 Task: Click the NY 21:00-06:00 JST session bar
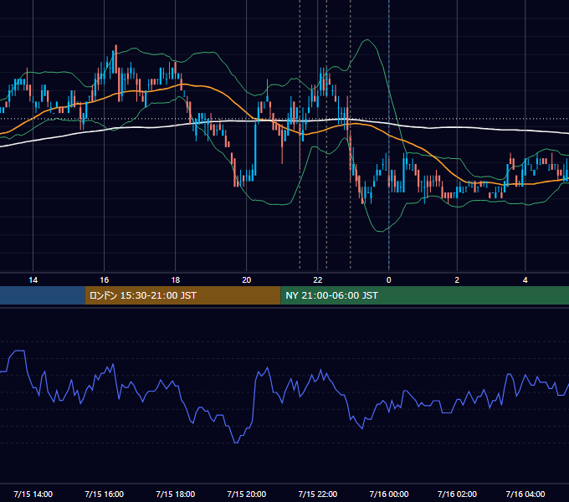pyautogui.click(x=424, y=295)
